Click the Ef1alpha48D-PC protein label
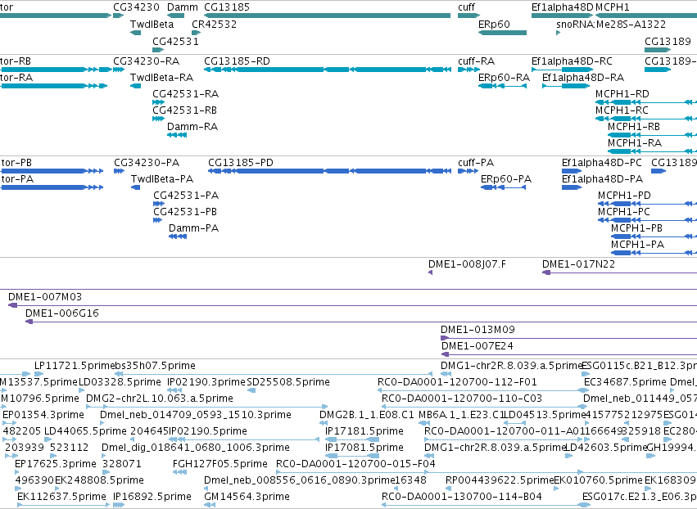 pos(602,163)
